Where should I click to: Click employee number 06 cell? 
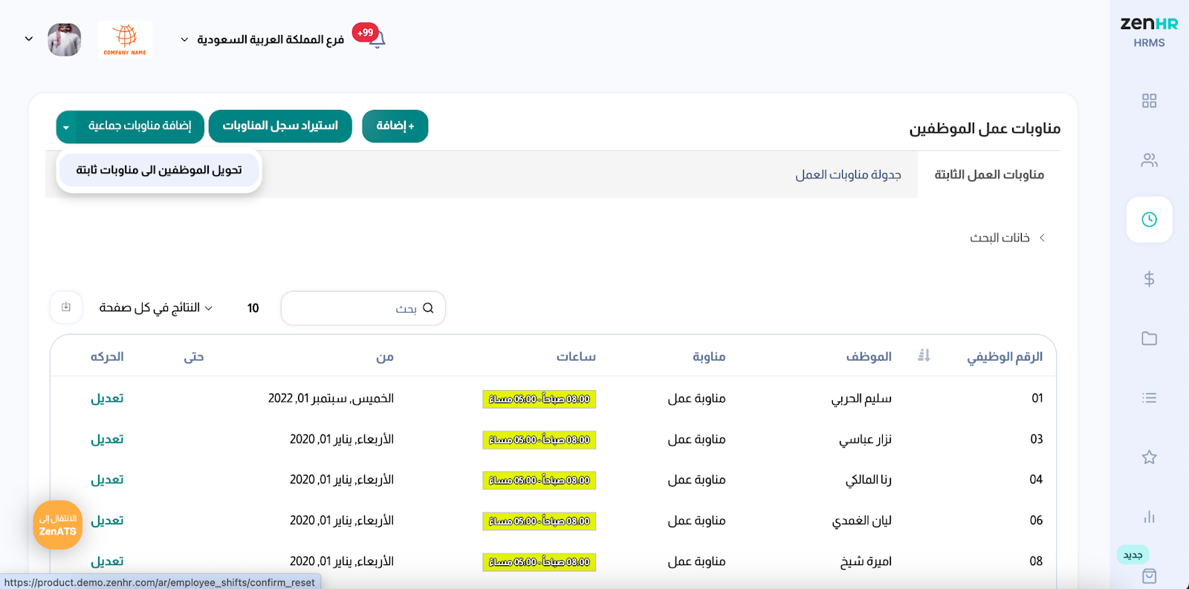(x=1036, y=521)
